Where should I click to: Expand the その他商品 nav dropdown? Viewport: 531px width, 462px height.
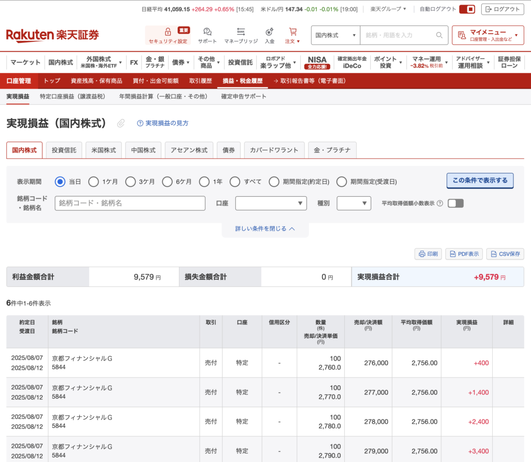pyautogui.click(x=208, y=62)
